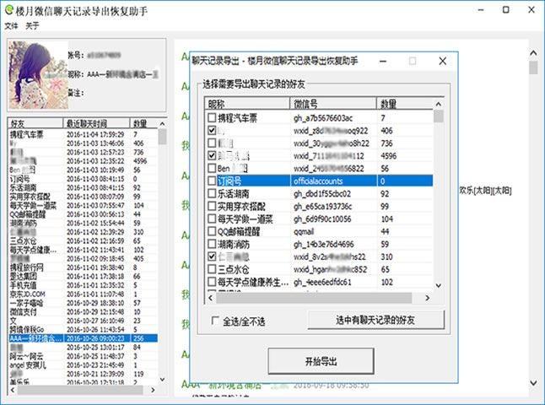Click down arrow of friend list scrollbar

162,380
